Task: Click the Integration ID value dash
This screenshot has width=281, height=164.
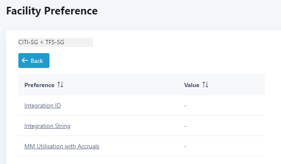Action: point(185,106)
